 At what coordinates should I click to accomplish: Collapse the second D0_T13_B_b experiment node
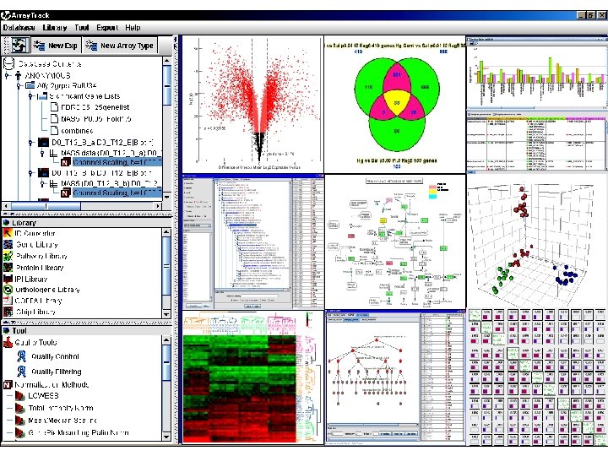click(30, 173)
